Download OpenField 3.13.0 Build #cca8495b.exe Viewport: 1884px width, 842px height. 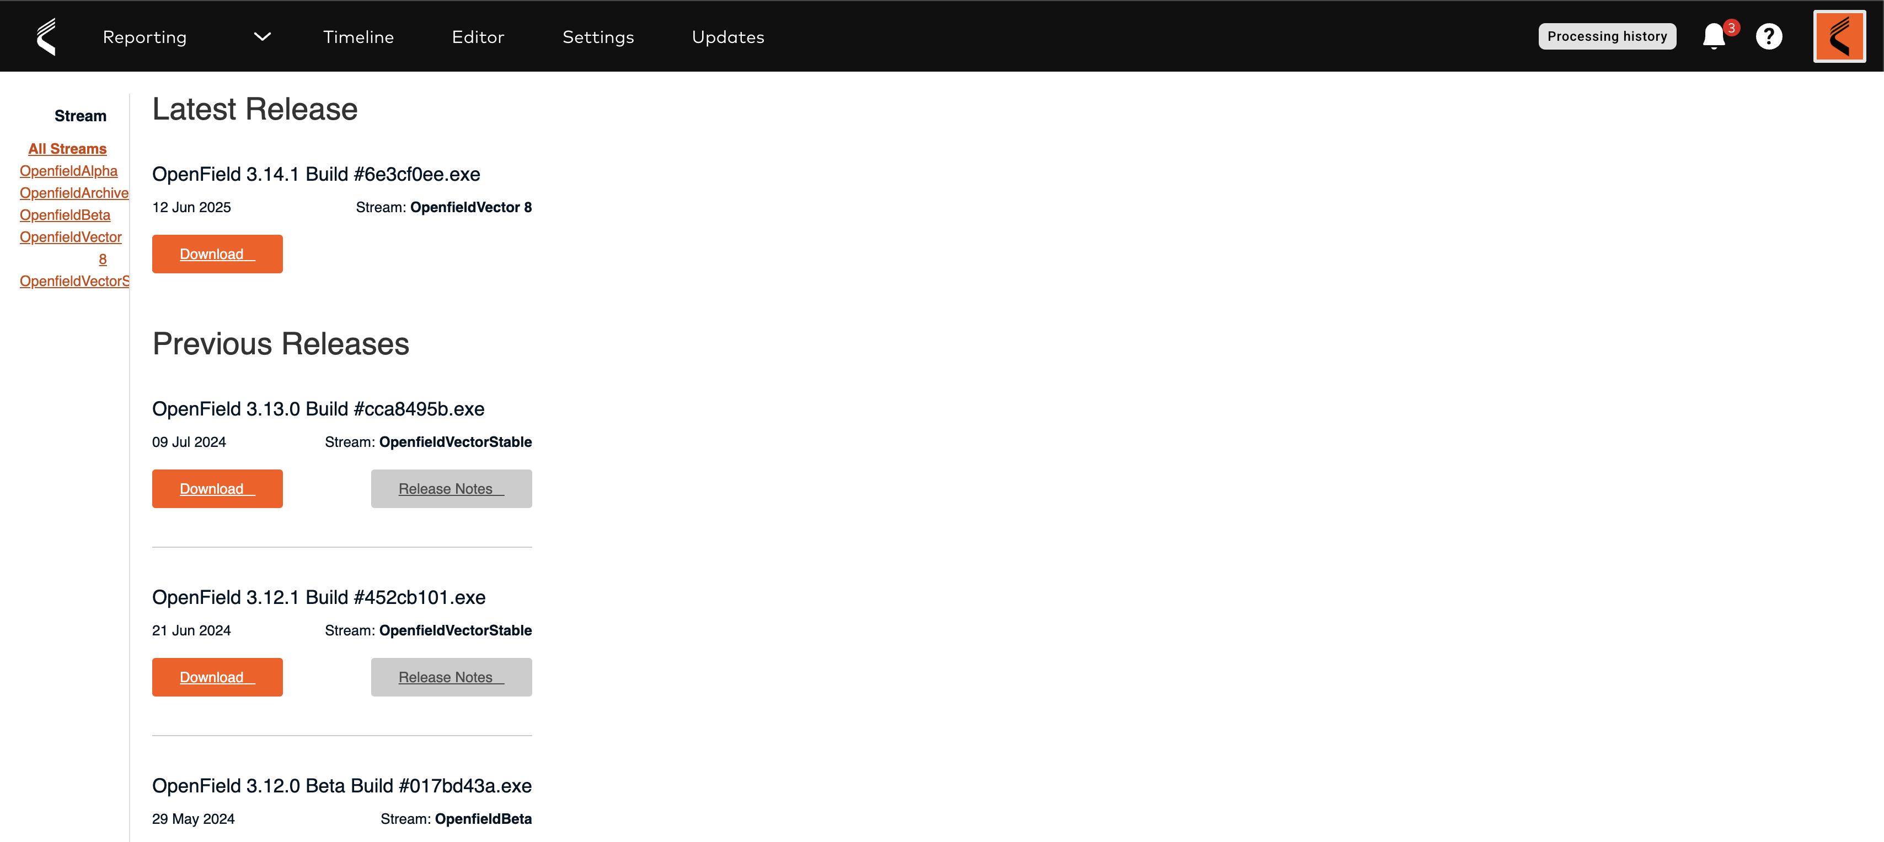click(217, 488)
